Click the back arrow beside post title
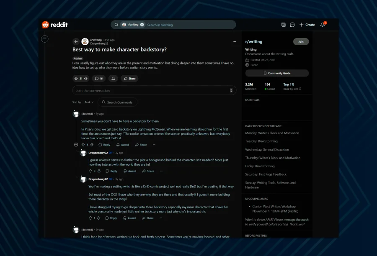This screenshot has height=256, width=377. coord(76,41)
